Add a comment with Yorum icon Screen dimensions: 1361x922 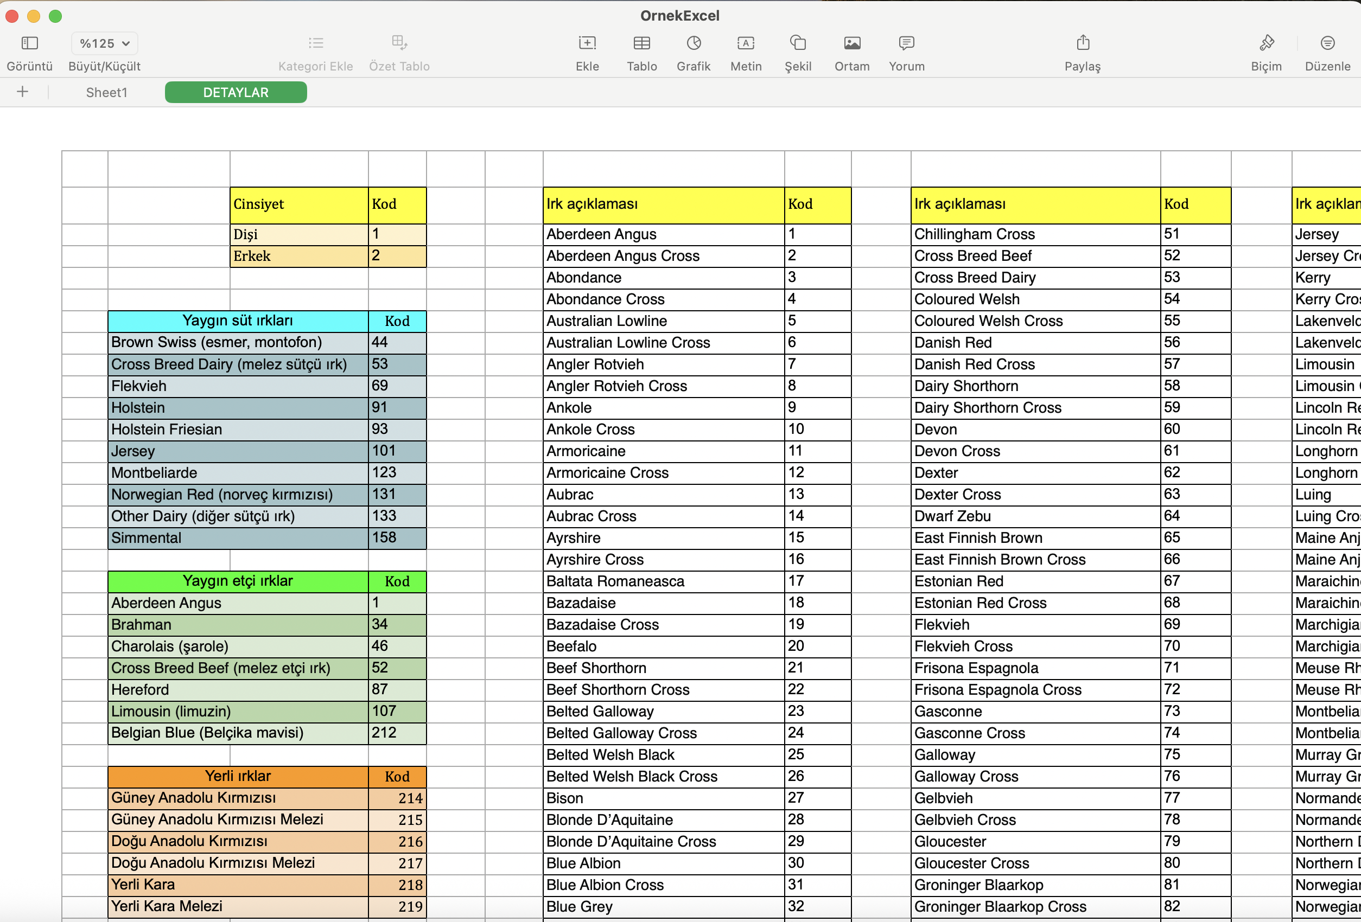click(906, 43)
